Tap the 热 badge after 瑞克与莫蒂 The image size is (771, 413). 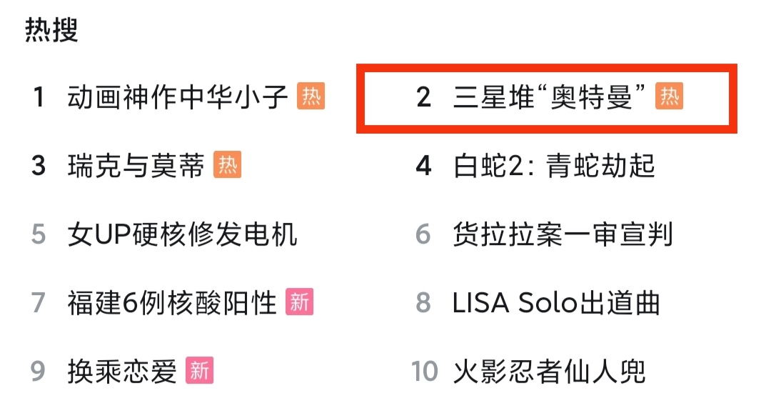228,165
